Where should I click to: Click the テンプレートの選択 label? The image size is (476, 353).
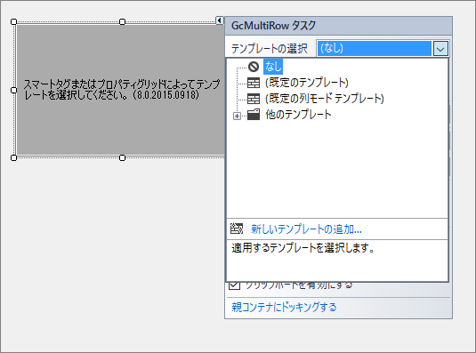pyautogui.click(x=270, y=49)
